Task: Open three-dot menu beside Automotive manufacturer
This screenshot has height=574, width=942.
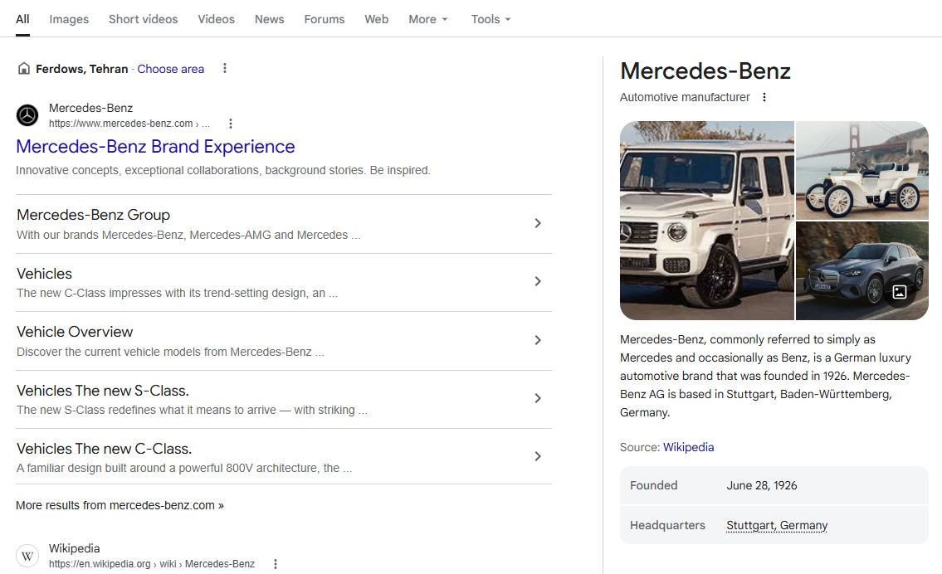Action: 764,97
